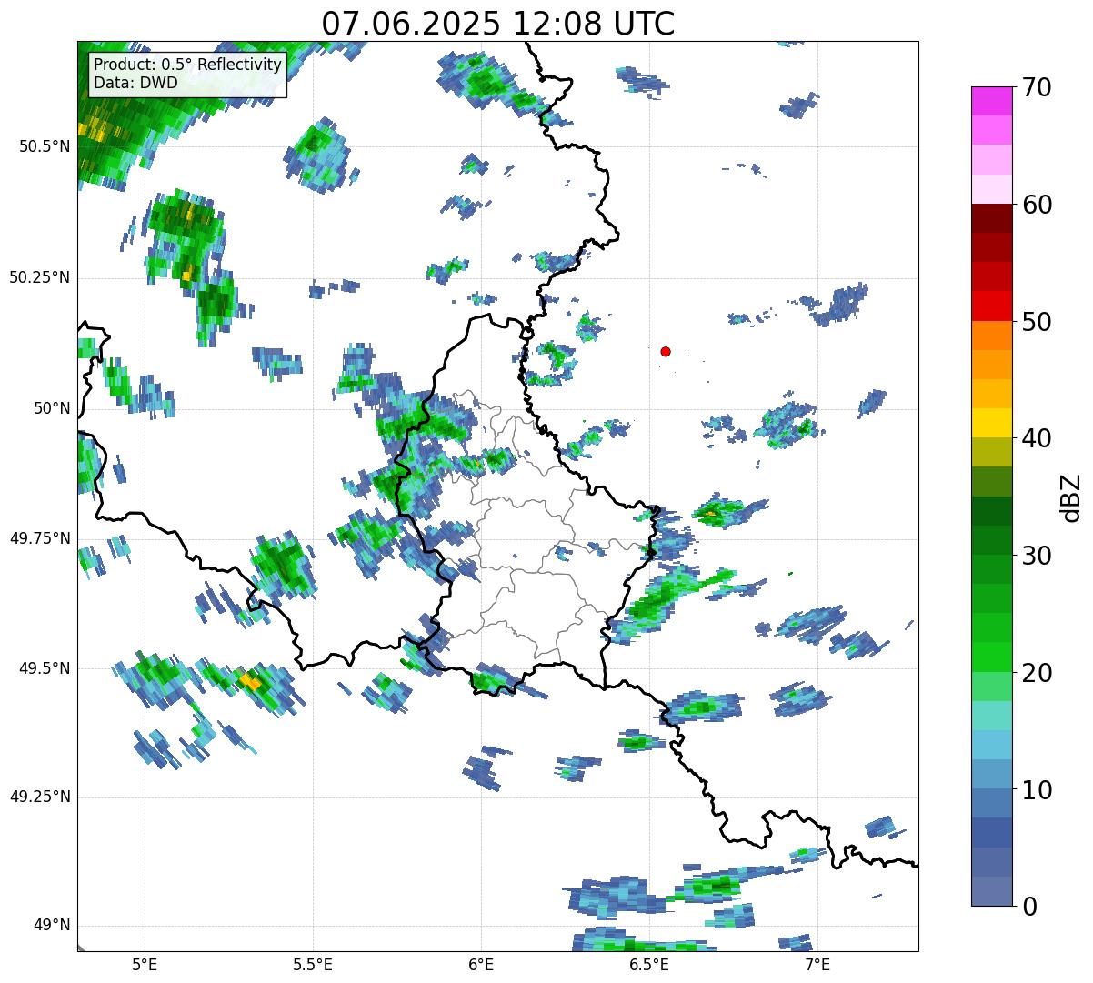
Task: Click the red station marker dot
Action: 666,351
